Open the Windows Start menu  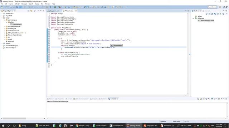coord(3,126)
